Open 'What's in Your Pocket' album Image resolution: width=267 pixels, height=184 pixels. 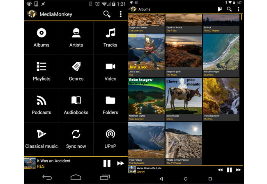tap(184, 144)
